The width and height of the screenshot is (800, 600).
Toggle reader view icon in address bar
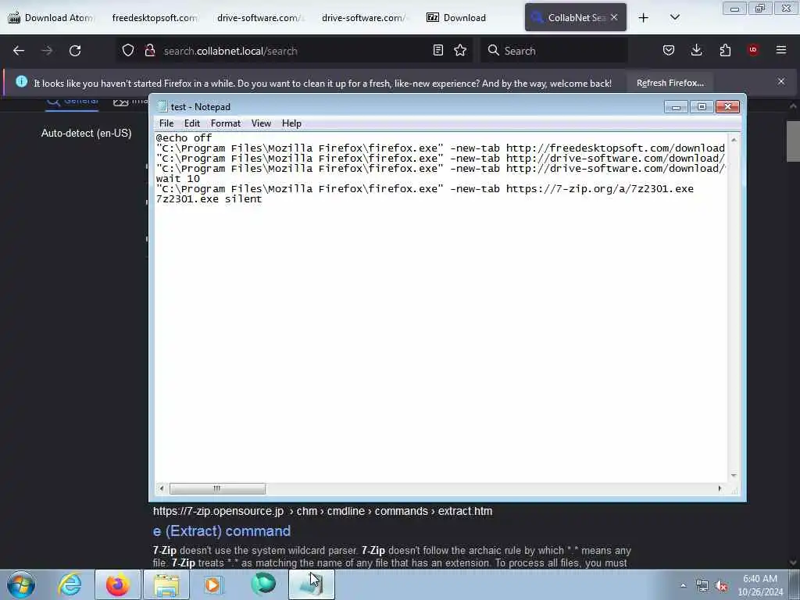click(437, 51)
